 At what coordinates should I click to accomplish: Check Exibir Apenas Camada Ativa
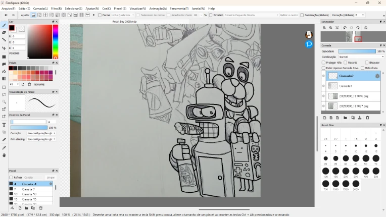point(323,68)
